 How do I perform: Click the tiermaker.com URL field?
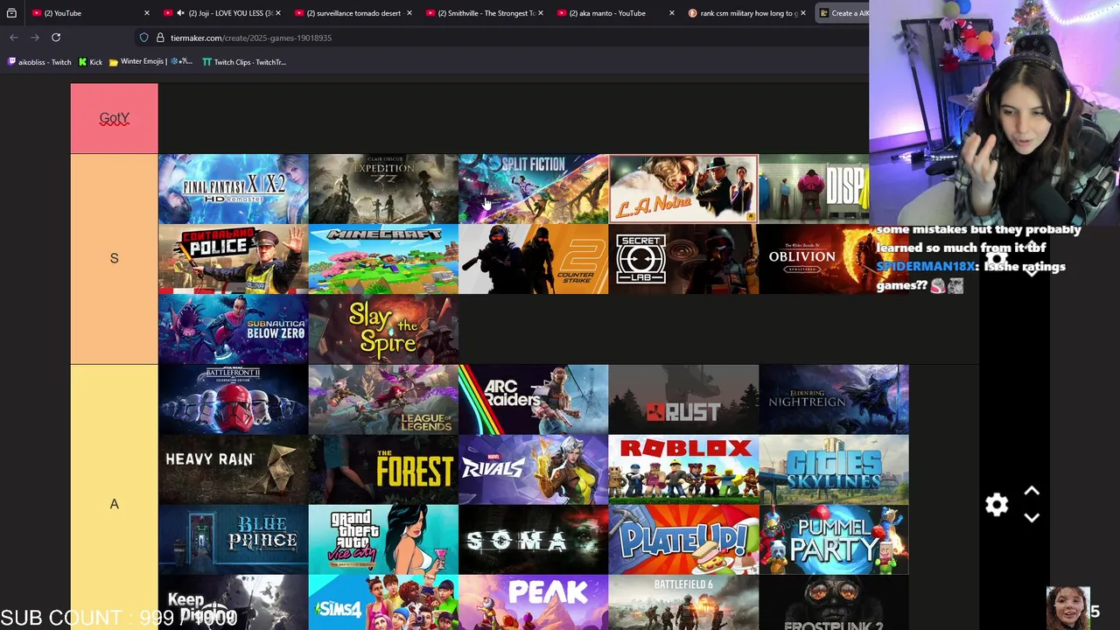(251, 38)
